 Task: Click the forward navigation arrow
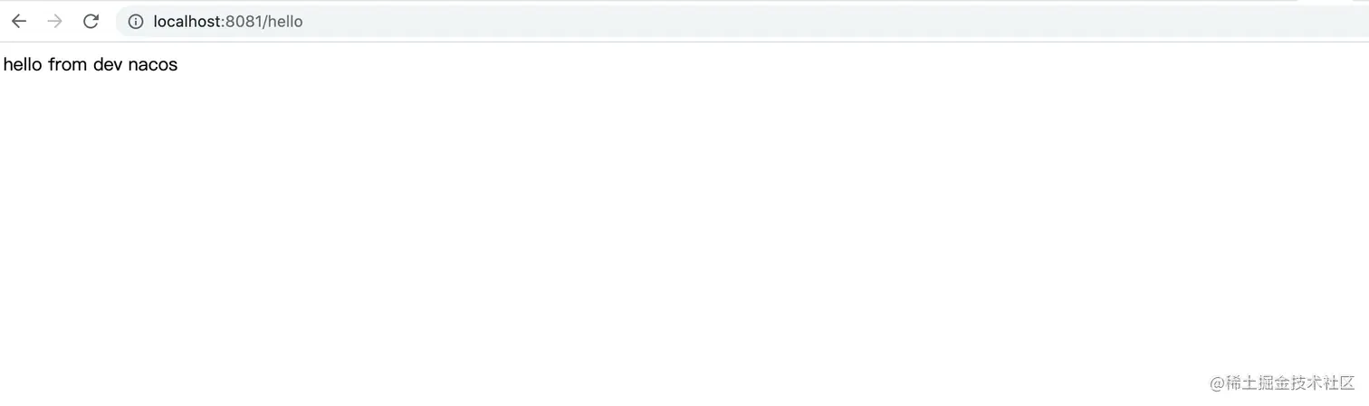[54, 22]
